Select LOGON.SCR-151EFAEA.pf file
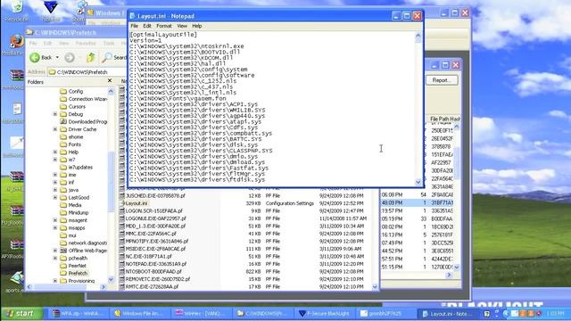Viewport: 571px width, 321px height. click(x=153, y=211)
